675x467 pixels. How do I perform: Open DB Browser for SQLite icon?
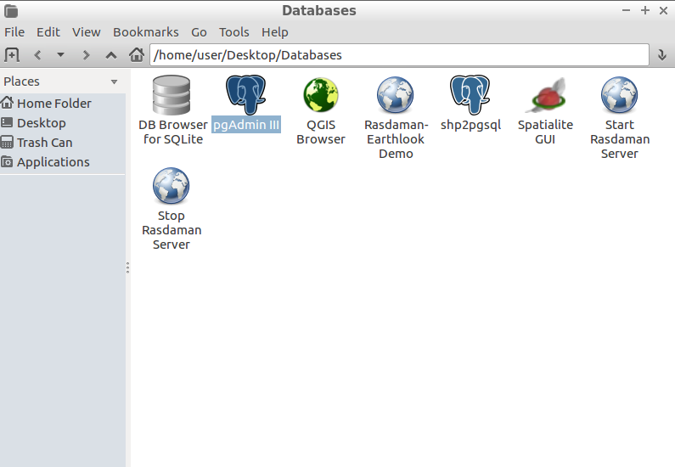[172, 95]
